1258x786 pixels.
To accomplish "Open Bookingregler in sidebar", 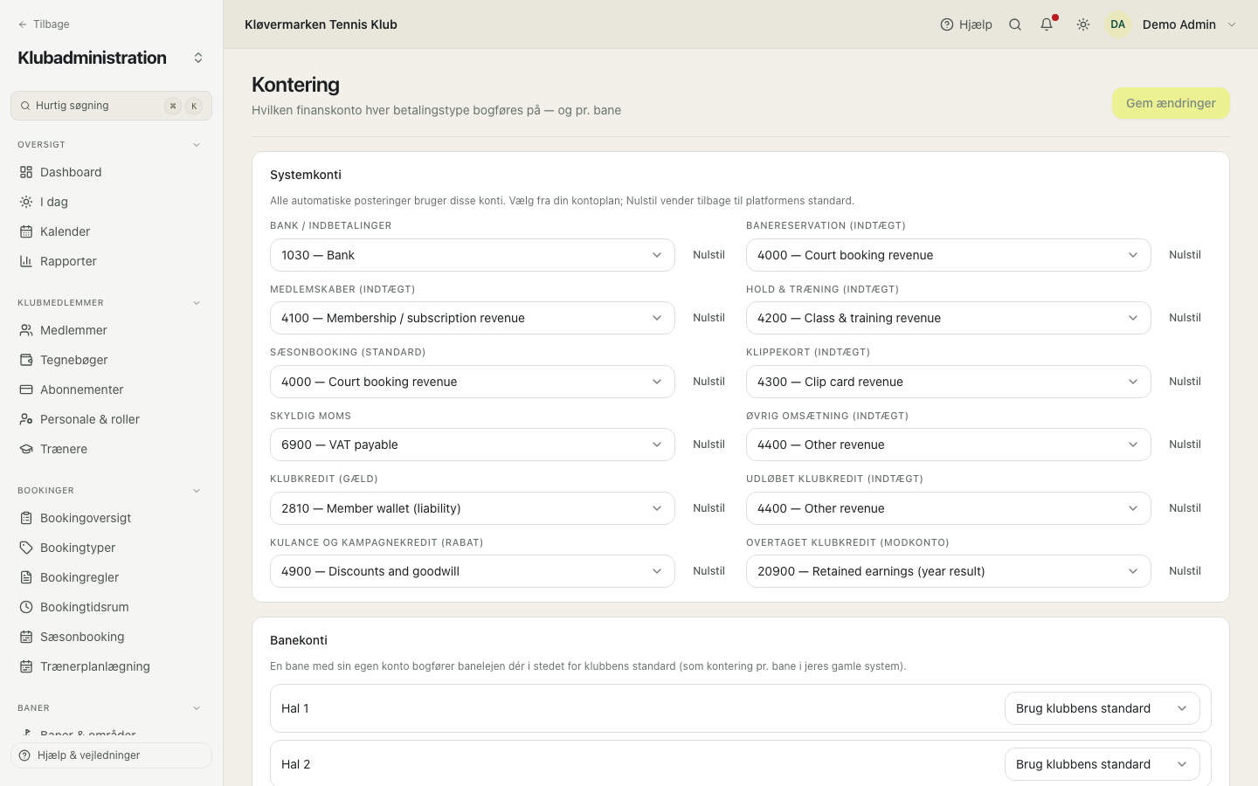I will (111, 577).
